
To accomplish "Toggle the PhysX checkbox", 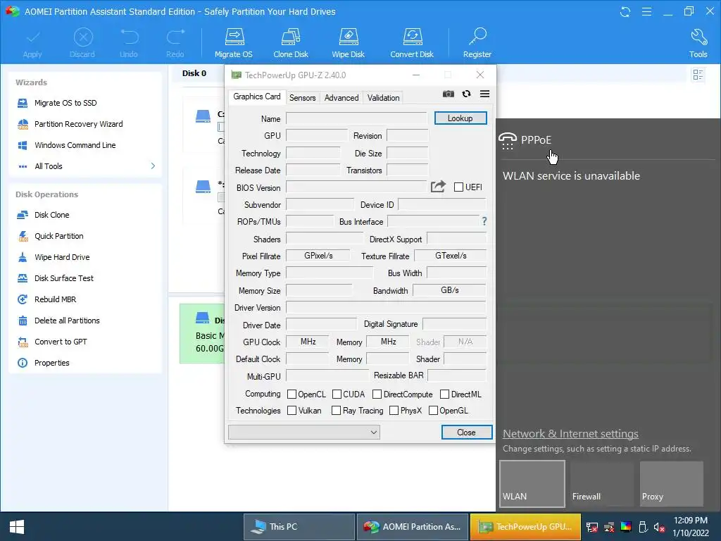I will click(394, 411).
